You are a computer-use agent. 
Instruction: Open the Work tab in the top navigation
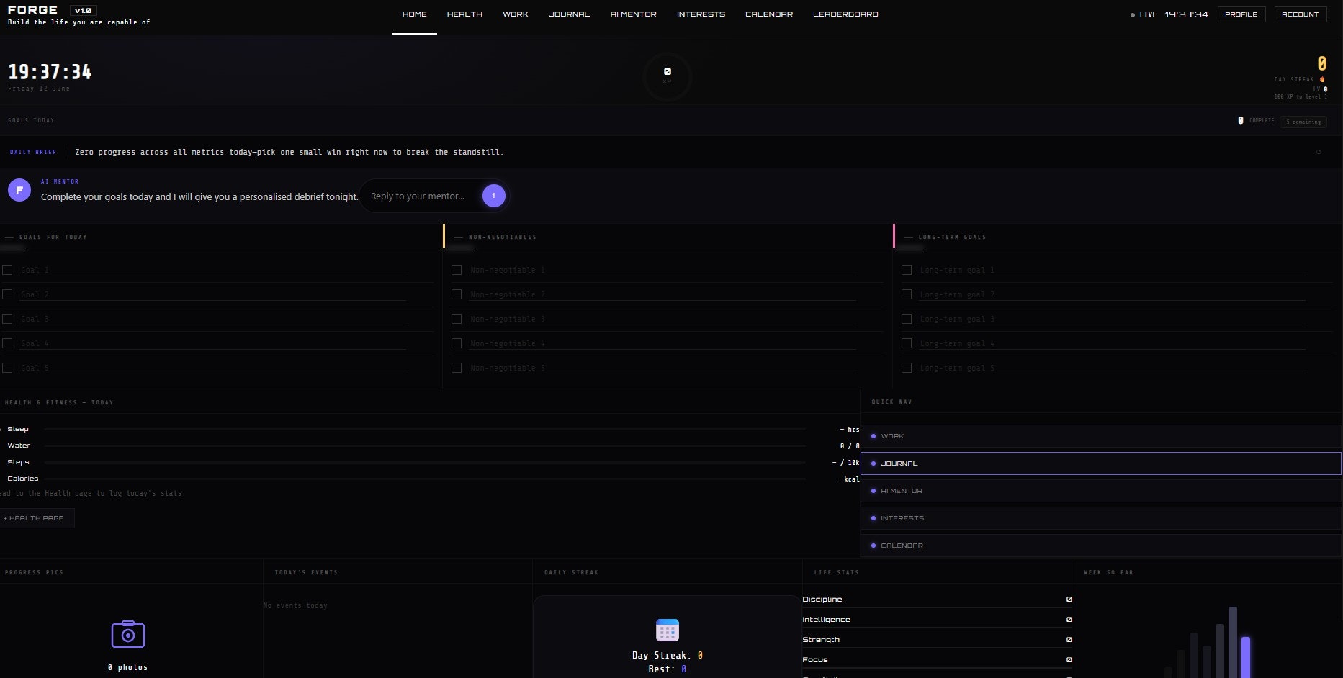pyautogui.click(x=516, y=14)
